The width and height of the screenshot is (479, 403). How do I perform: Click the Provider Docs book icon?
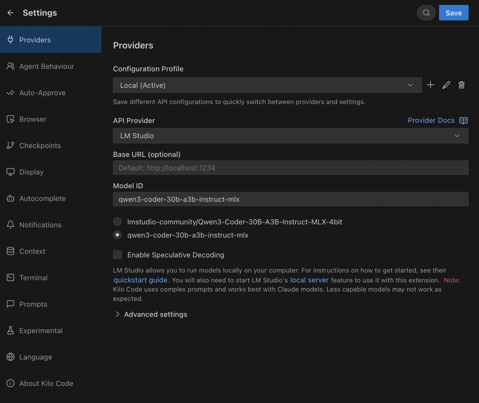click(x=463, y=121)
